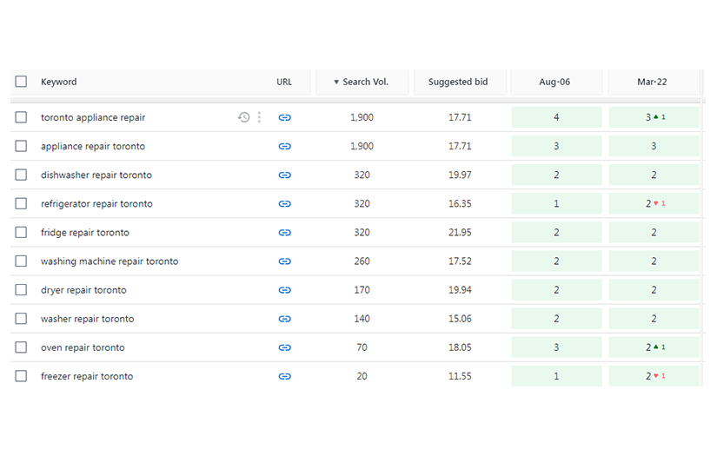Click Mar-22 rank cell for refrigerator repair toronto
The width and height of the screenshot is (717, 456).
click(x=654, y=204)
